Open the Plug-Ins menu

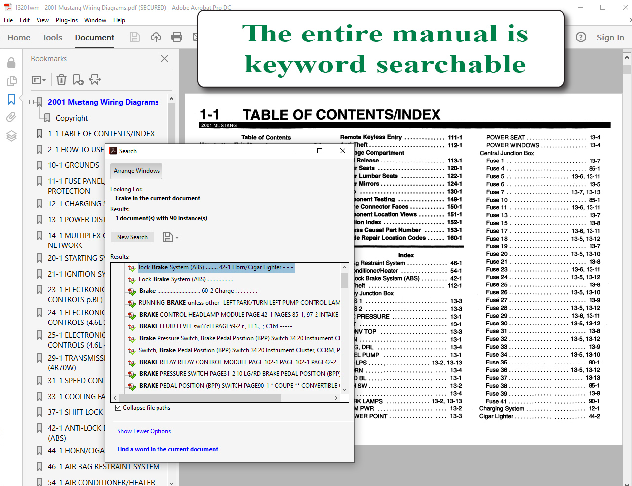[67, 20]
